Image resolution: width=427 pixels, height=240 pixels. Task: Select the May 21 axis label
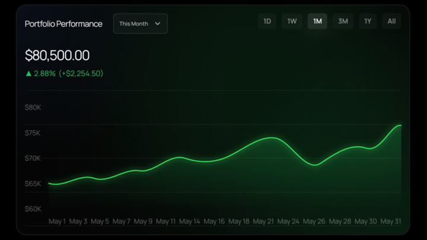263,221
